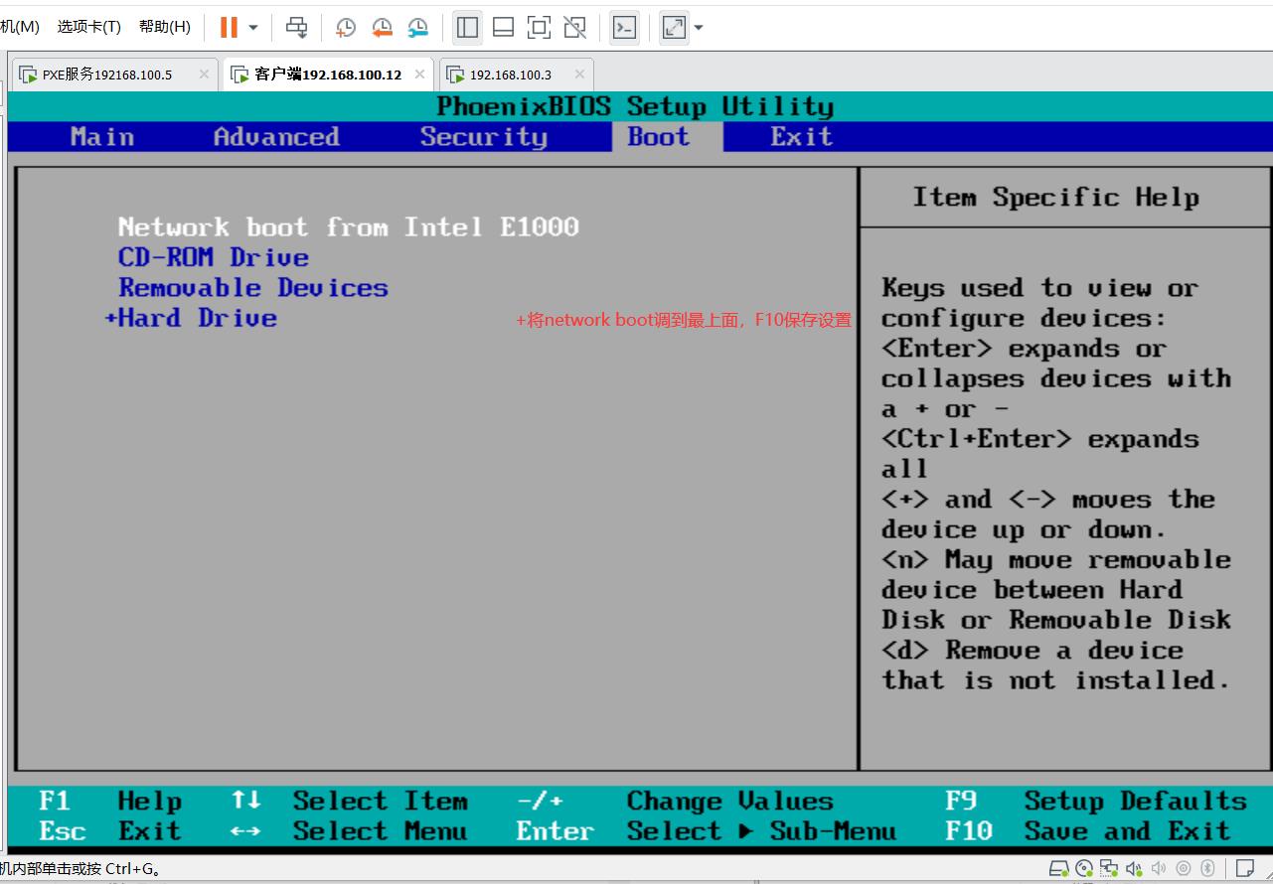Enter full screen mode icon

click(x=539, y=27)
